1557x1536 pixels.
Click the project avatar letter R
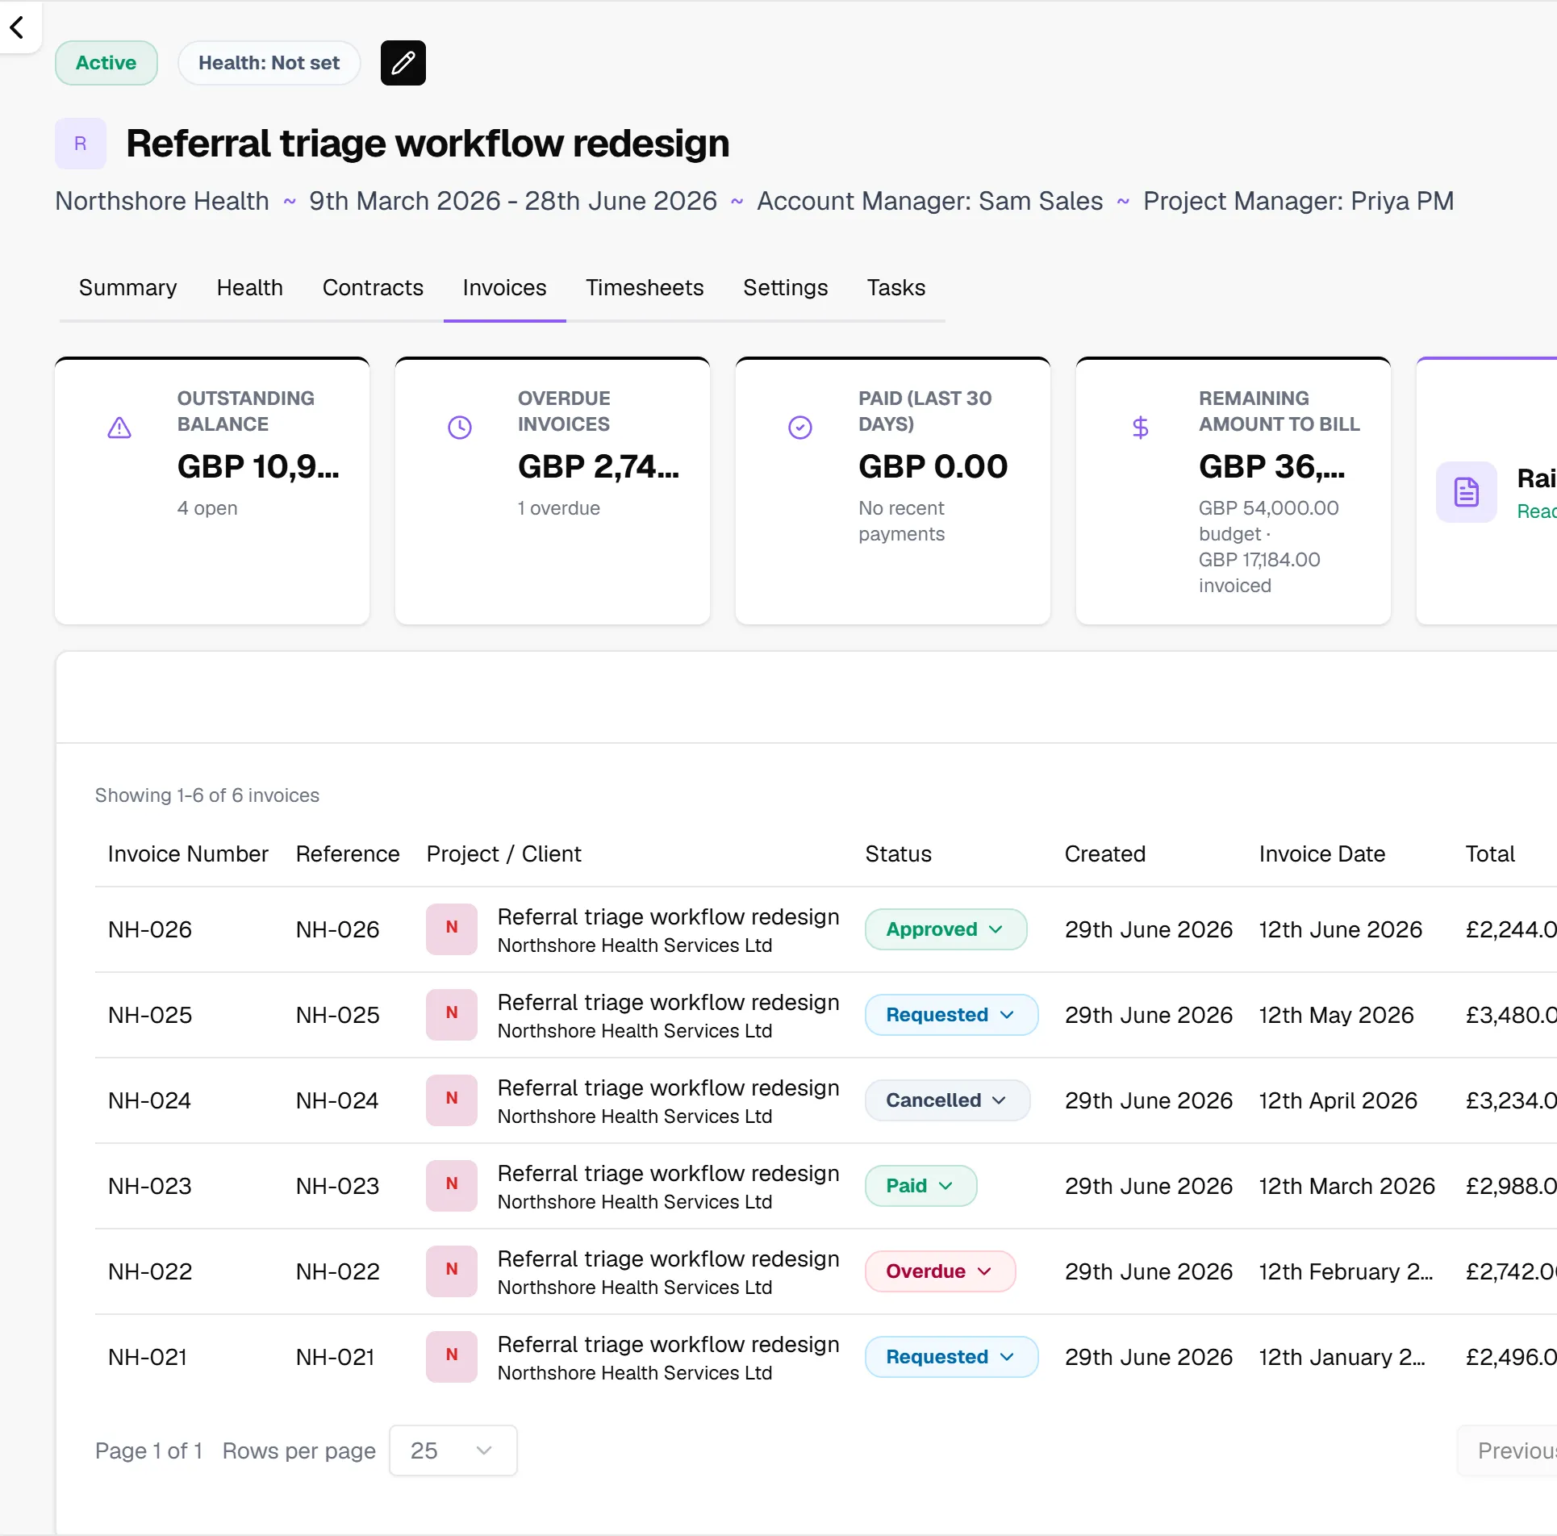(x=81, y=144)
